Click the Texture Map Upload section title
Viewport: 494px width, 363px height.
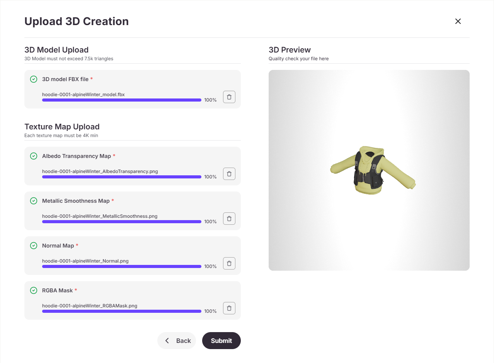(x=62, y=127)
